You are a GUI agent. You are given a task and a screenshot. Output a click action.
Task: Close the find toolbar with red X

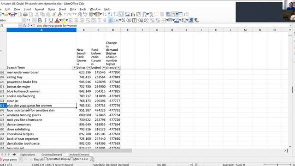pos(0,160)
